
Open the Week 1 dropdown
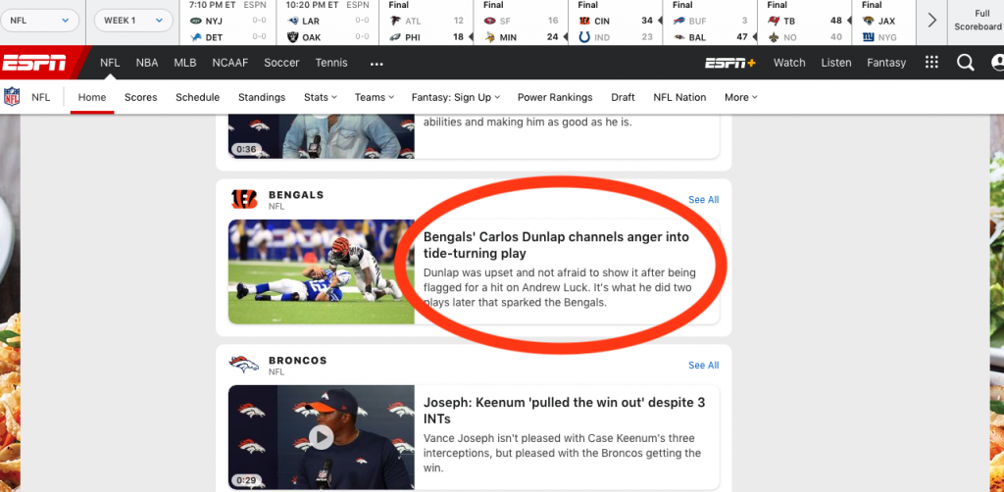[x=133, y=21]
